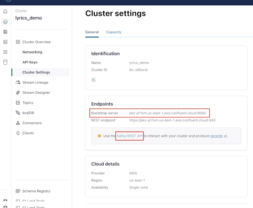Click the document list icon in rail
This screenshot has height=208, width=253.
[x=6, y=32]
